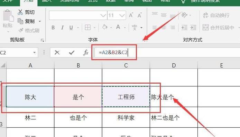This screenshot has height=137, width=240.
Task: Open Insert Function fx dialog
Action: pos(86,52)
